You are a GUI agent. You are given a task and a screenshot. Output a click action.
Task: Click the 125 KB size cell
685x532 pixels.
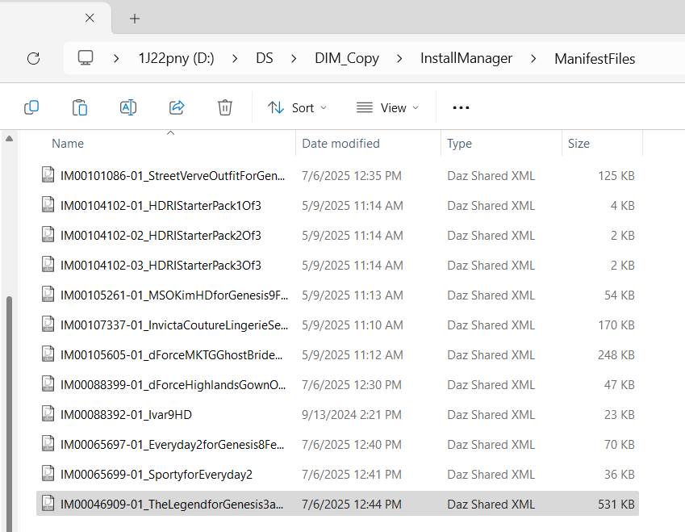tap(616, 175)
